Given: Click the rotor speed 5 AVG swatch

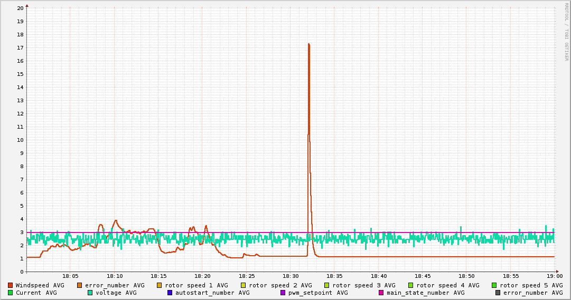Looking at the screenshot, I should tap(494, 285).
